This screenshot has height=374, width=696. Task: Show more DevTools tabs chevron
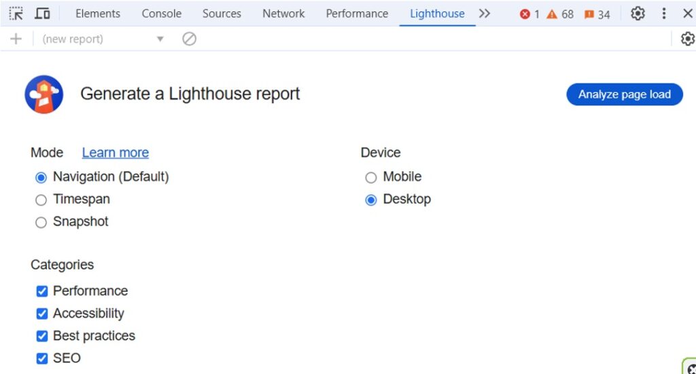[x=485, y=14]
